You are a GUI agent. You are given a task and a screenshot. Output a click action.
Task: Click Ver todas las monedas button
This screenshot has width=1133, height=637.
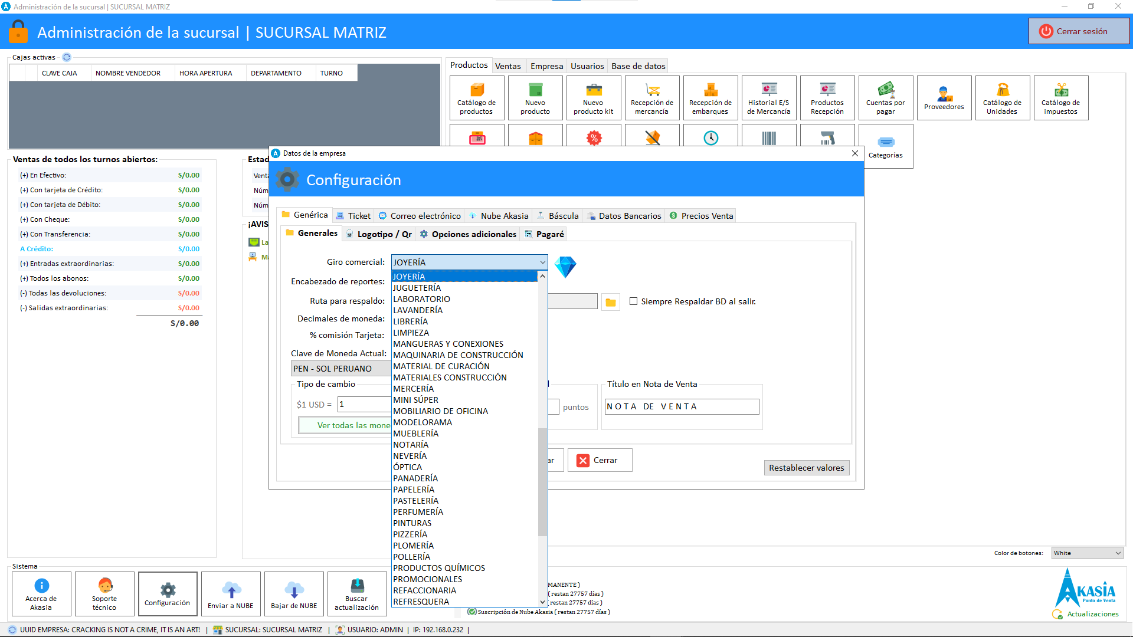tap(345, 425)
